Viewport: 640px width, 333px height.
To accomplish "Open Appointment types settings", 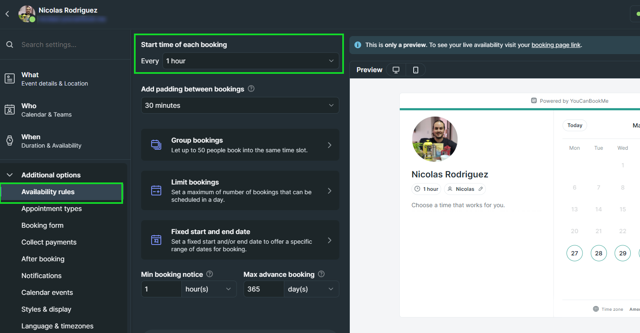I will (x=52, y=208).
